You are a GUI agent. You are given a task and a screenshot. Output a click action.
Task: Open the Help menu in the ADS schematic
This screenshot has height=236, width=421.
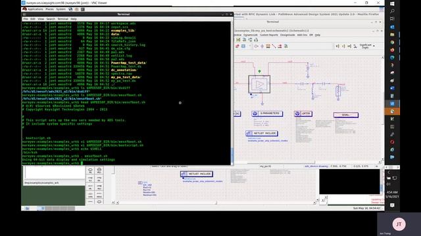(317, 35)
